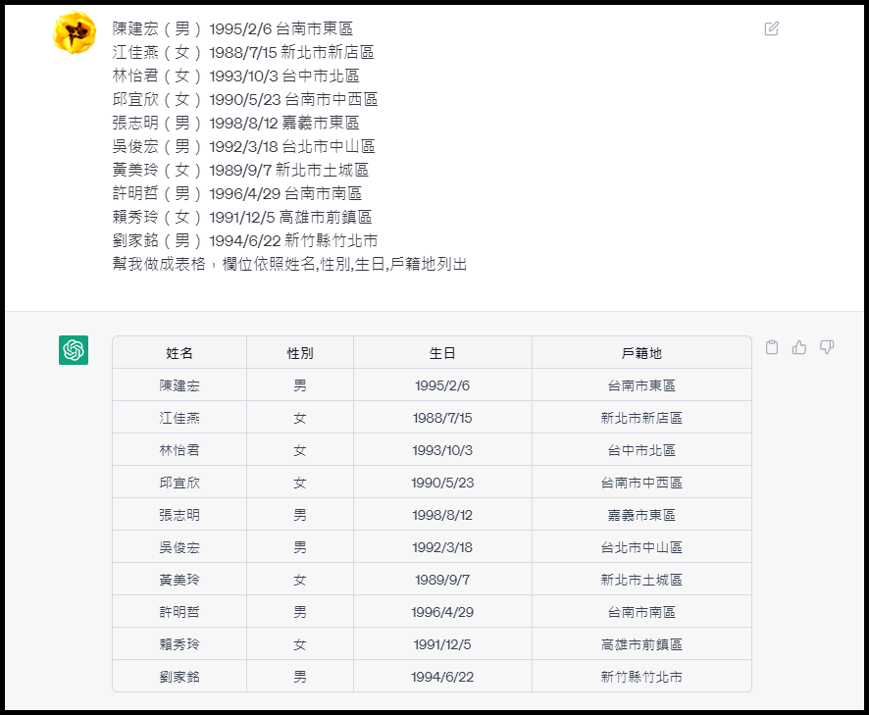The width and height of the screenshot is (869, 715).
Task: Select table cell 許明哲
Action: click(x=179, y=612)
